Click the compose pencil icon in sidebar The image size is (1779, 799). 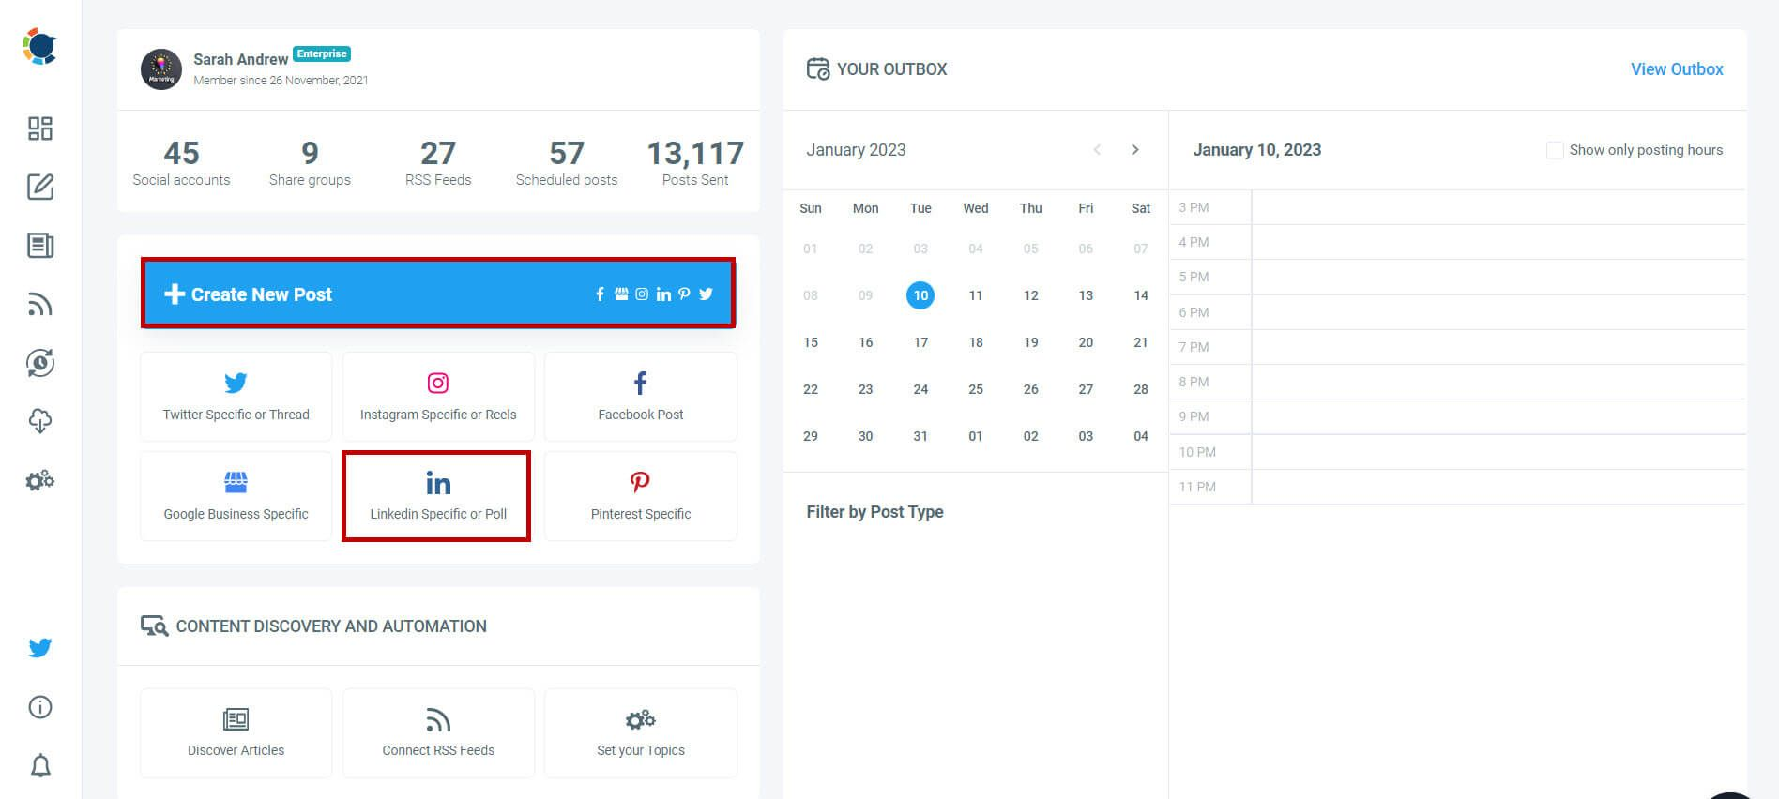(40, 187)
